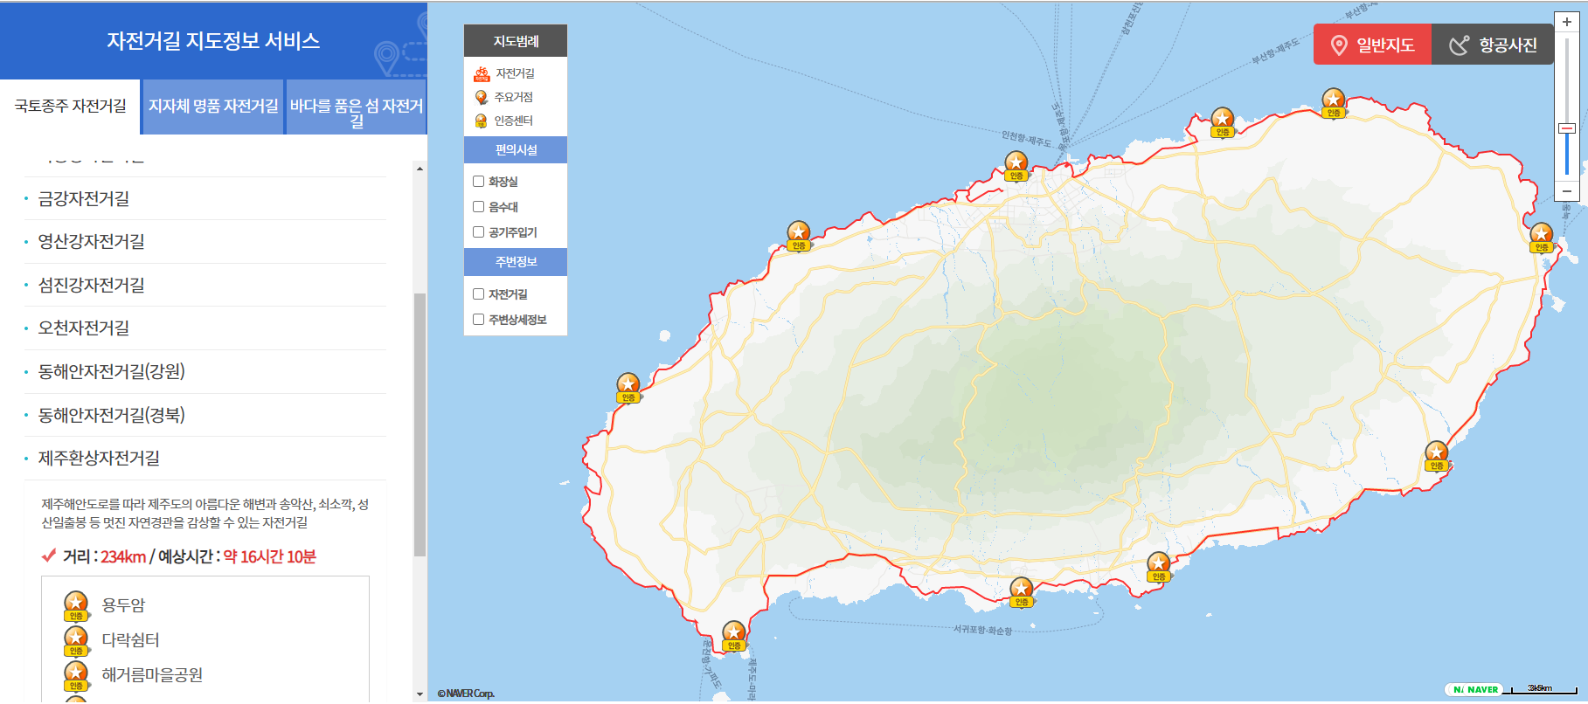1588x704 pixels.
Task: Collapse the 제주환상자전거길 section
Action: (99, 459)
